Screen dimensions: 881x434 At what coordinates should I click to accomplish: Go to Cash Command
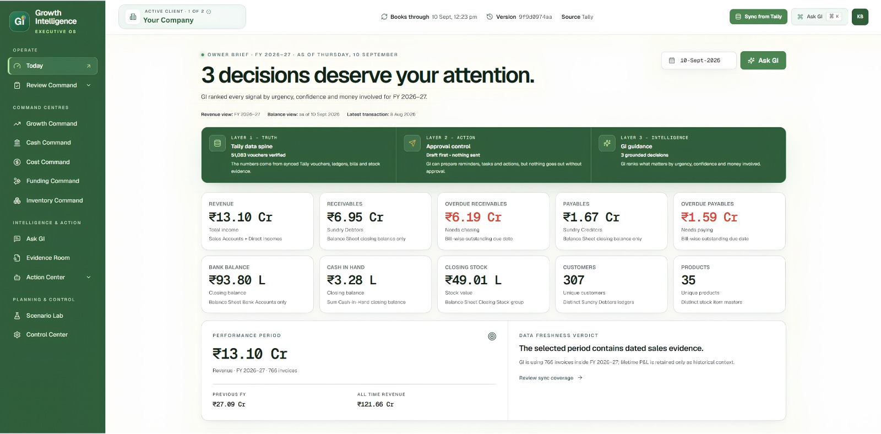coord(53,143)
